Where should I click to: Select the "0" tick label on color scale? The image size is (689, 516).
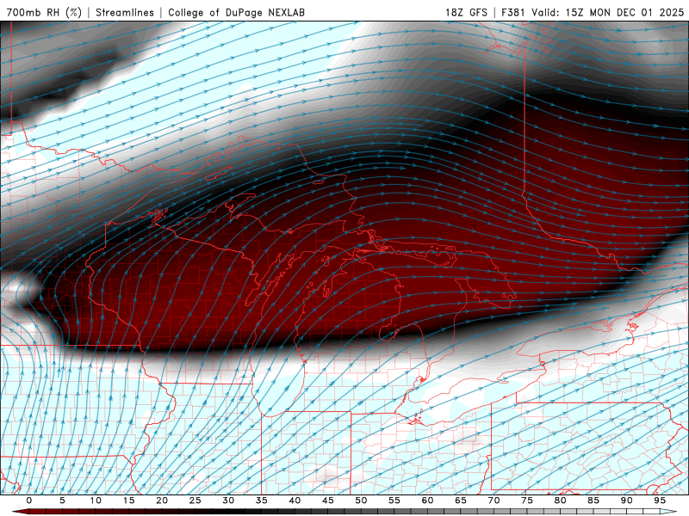click(29, 501)
